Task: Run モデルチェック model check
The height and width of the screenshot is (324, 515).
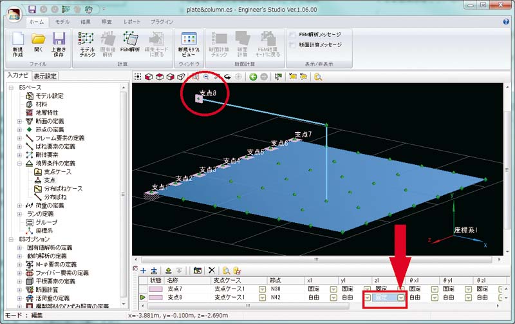Action: pyautogui.click(x=87, y=44)
